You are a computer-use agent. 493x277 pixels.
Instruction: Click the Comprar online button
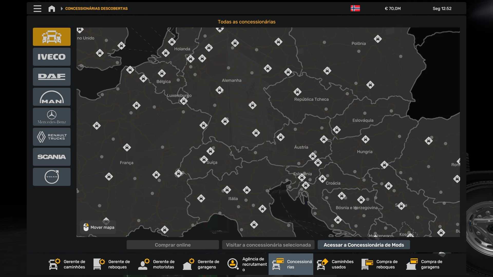coord(173,245)
